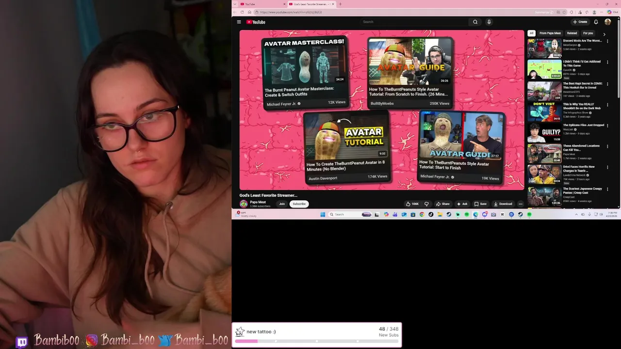Join the Papa Meat channel membership
This screenshot has width=621, height=349.
pyautogui.click(x=282, y=204)
